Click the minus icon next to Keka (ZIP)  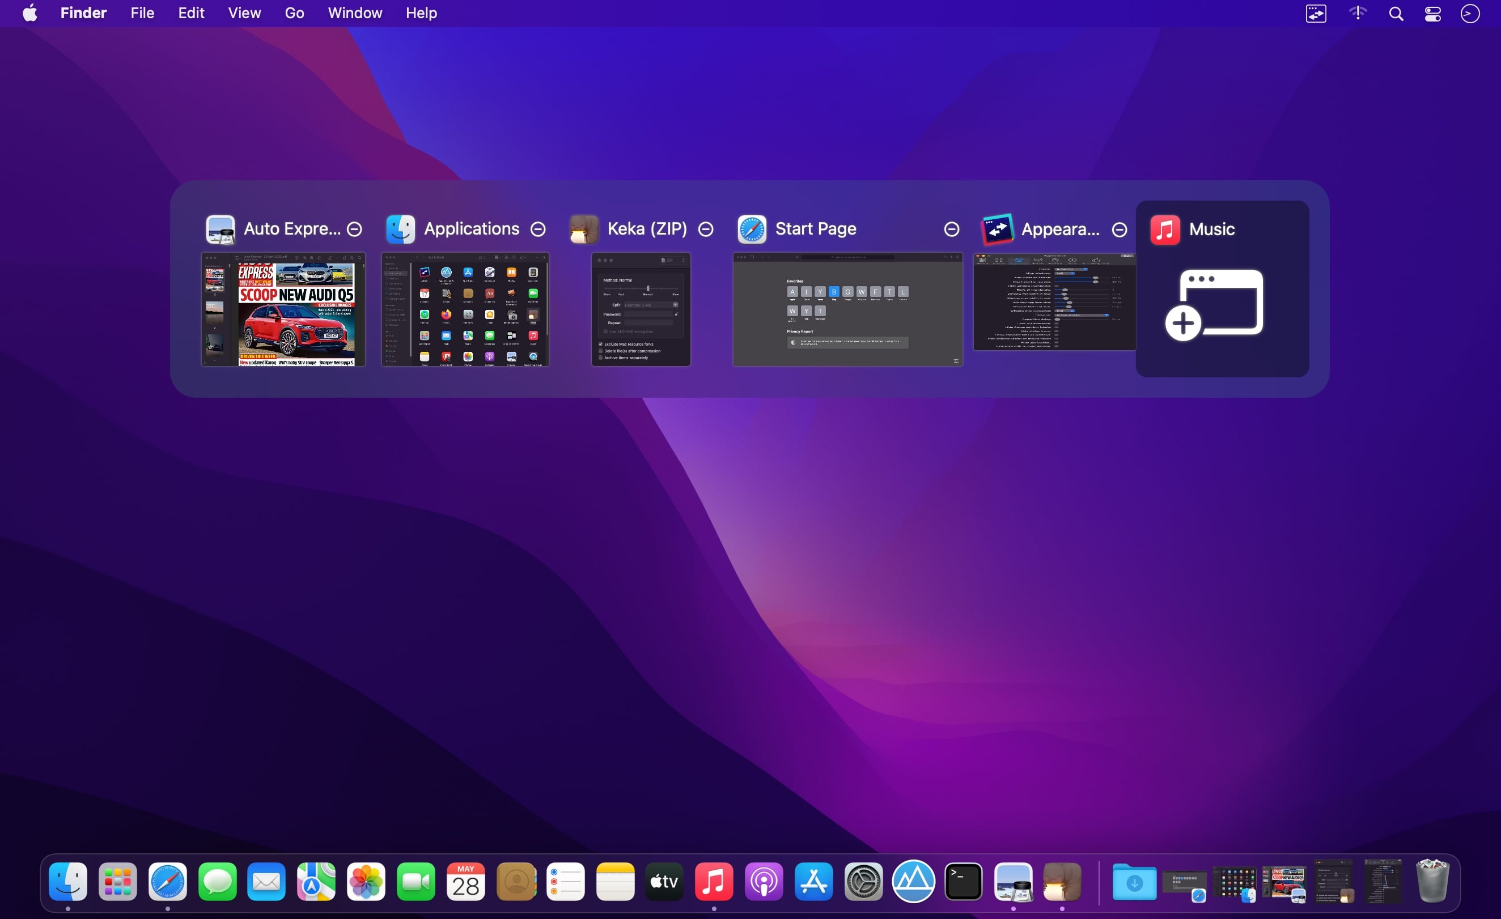(x=705, y=229)
